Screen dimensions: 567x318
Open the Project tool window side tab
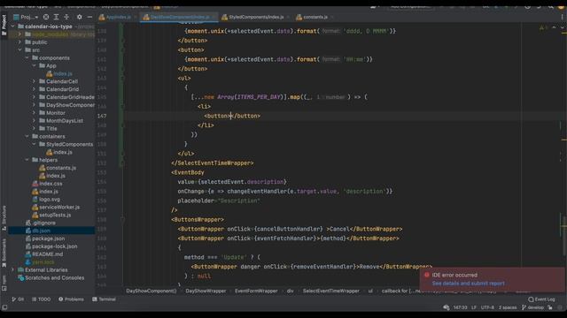coord(4,25)
